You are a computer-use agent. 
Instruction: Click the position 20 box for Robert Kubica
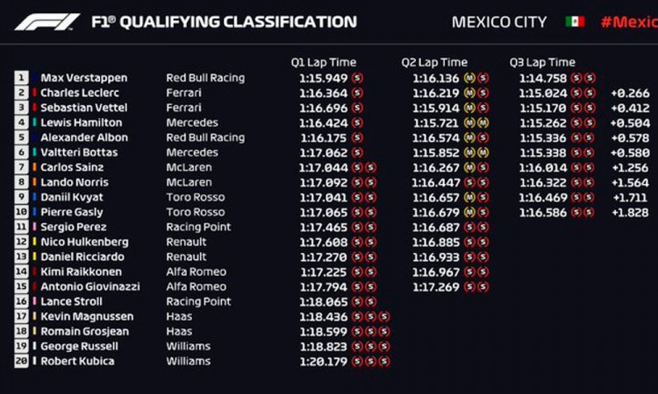point(20,361)
